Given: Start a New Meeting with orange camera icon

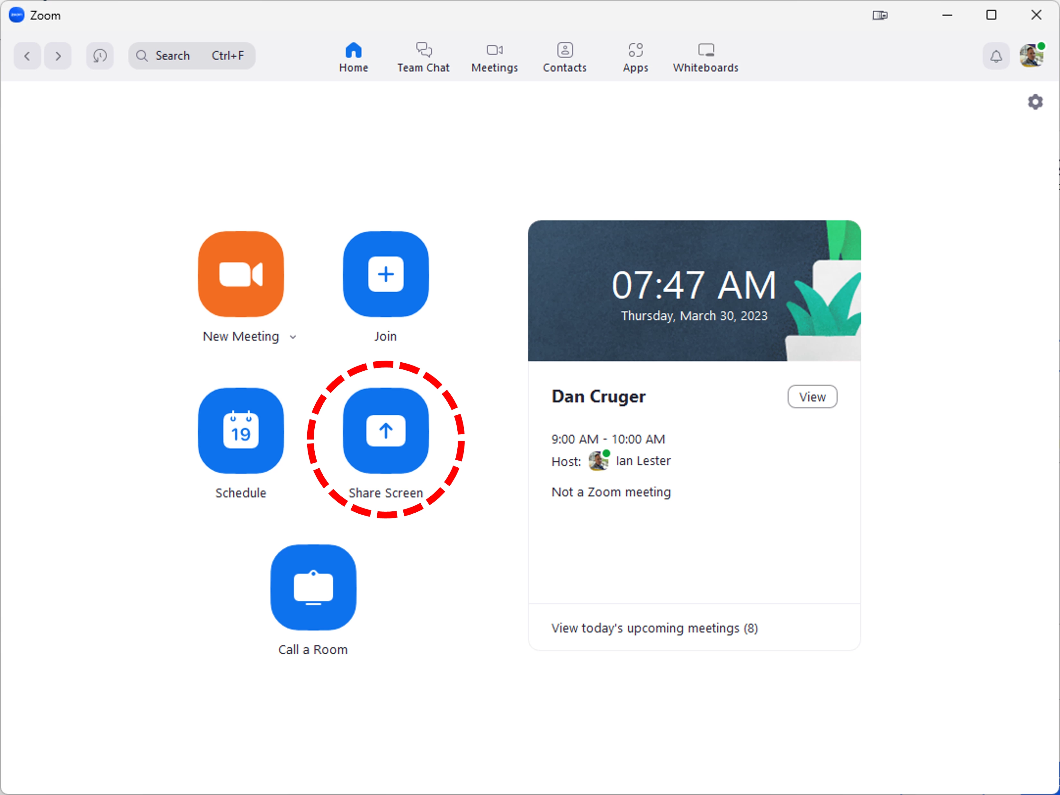Looking at the screenshot, I should point(240,274).
